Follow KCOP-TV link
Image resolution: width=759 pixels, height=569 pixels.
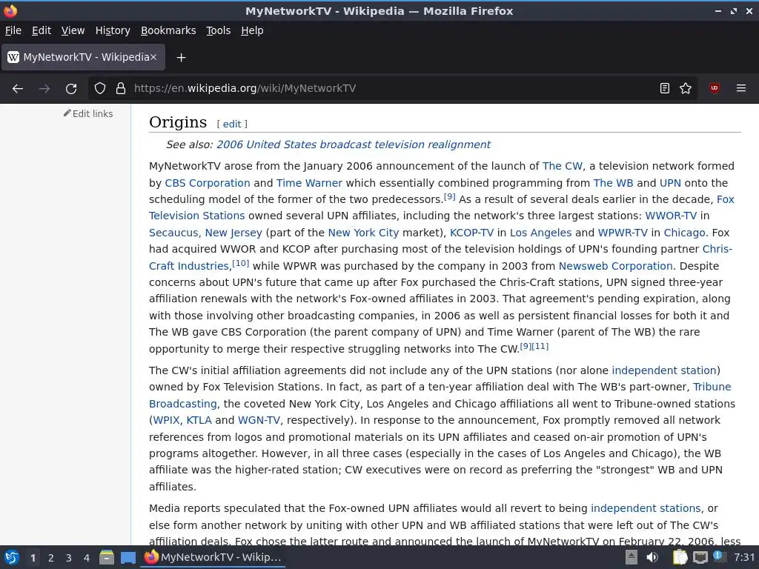(x=472, y=233)
